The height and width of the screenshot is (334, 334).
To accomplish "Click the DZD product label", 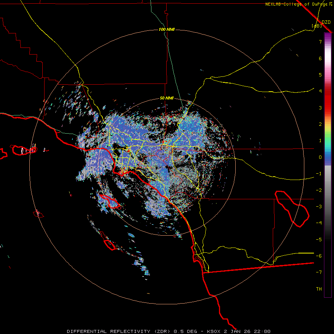I will tap(326, 22).
